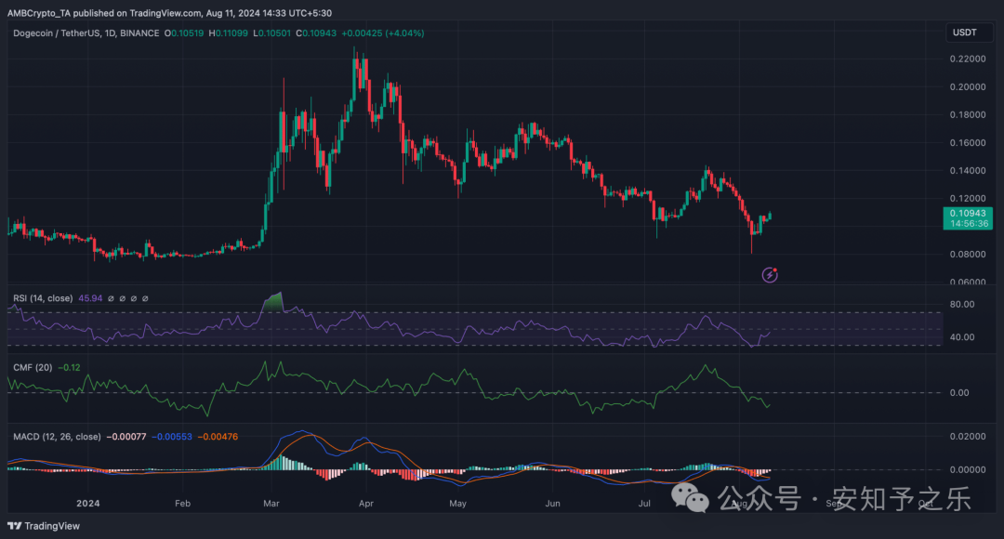
Task: Click the Mar label on time axis
Action: coord(271,503)
